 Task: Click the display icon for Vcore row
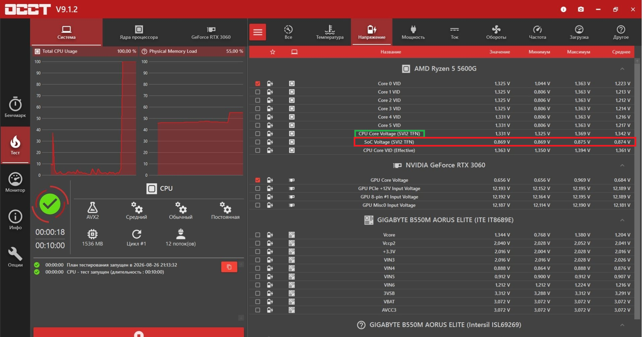(x=292, y=235)
